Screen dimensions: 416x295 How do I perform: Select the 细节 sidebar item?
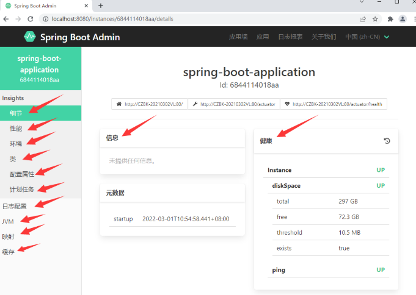point(40,113)
